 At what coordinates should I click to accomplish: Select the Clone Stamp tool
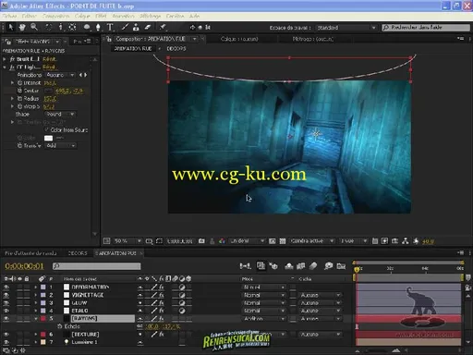(x=136, y=27)
